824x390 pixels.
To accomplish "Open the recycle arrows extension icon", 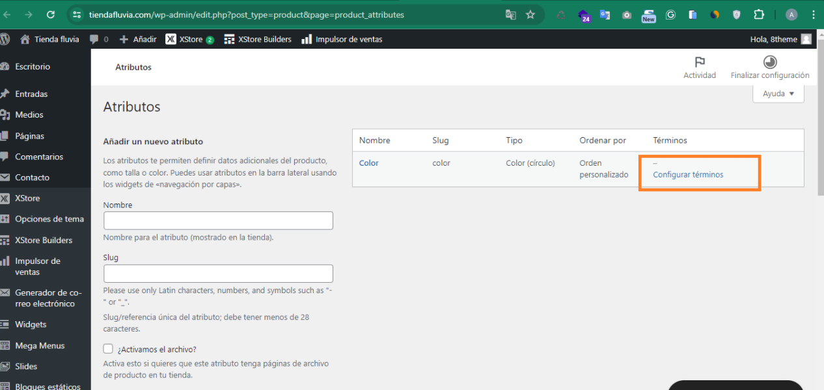I will pos(560,14).
